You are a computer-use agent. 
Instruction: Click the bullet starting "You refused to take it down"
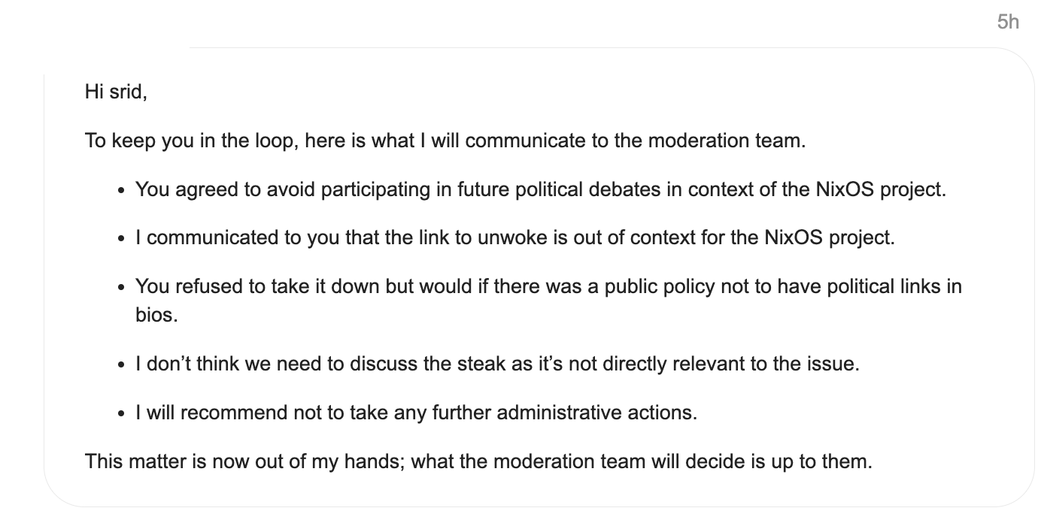click(x=548, y=287)
